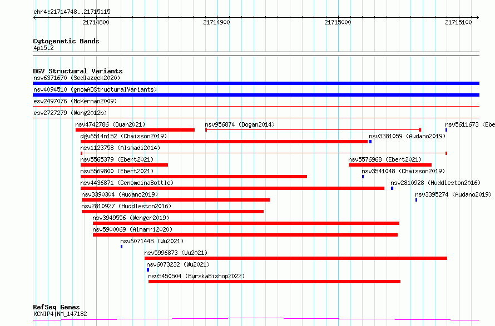The width and height of the screenshot is (495, 326).
Task: Open the nsv3949556 (Wenger2019) label
Action: pos(131,218)
